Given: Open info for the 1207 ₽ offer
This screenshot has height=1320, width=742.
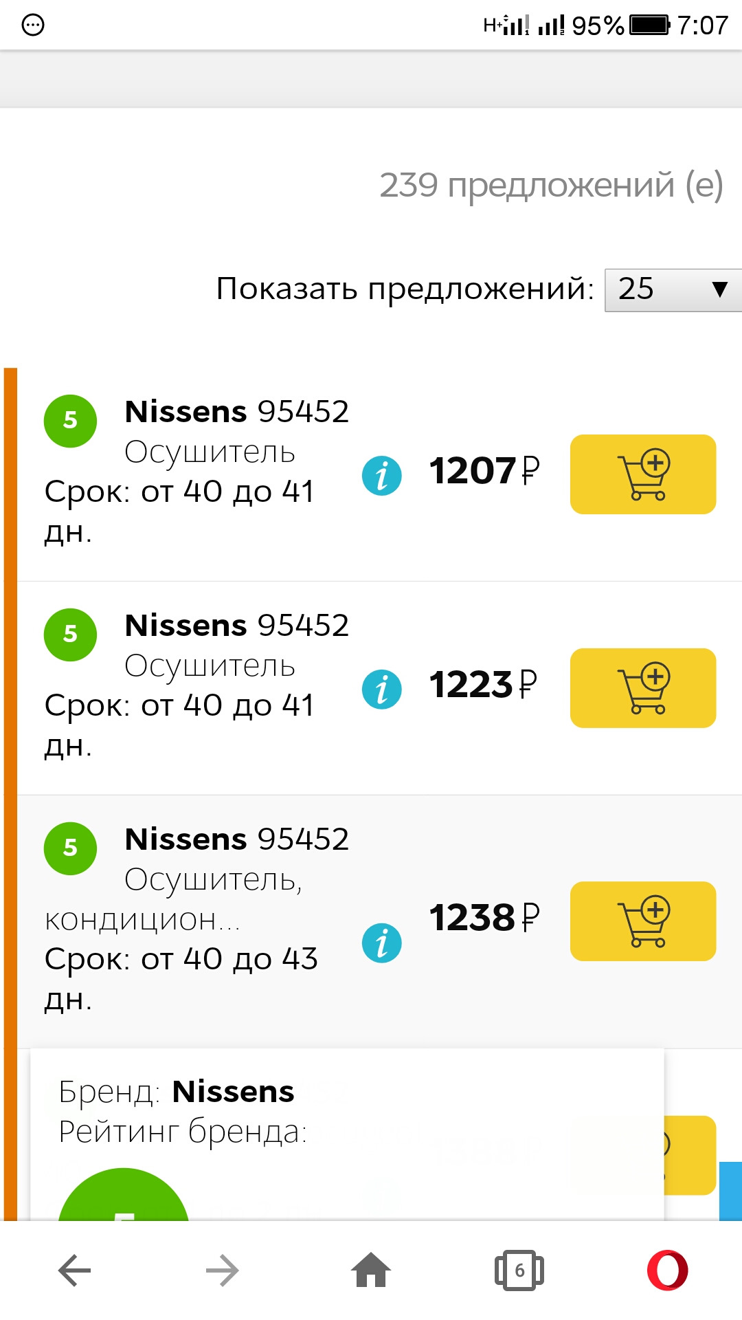Looking at the screenshot, I should [382, 475].
